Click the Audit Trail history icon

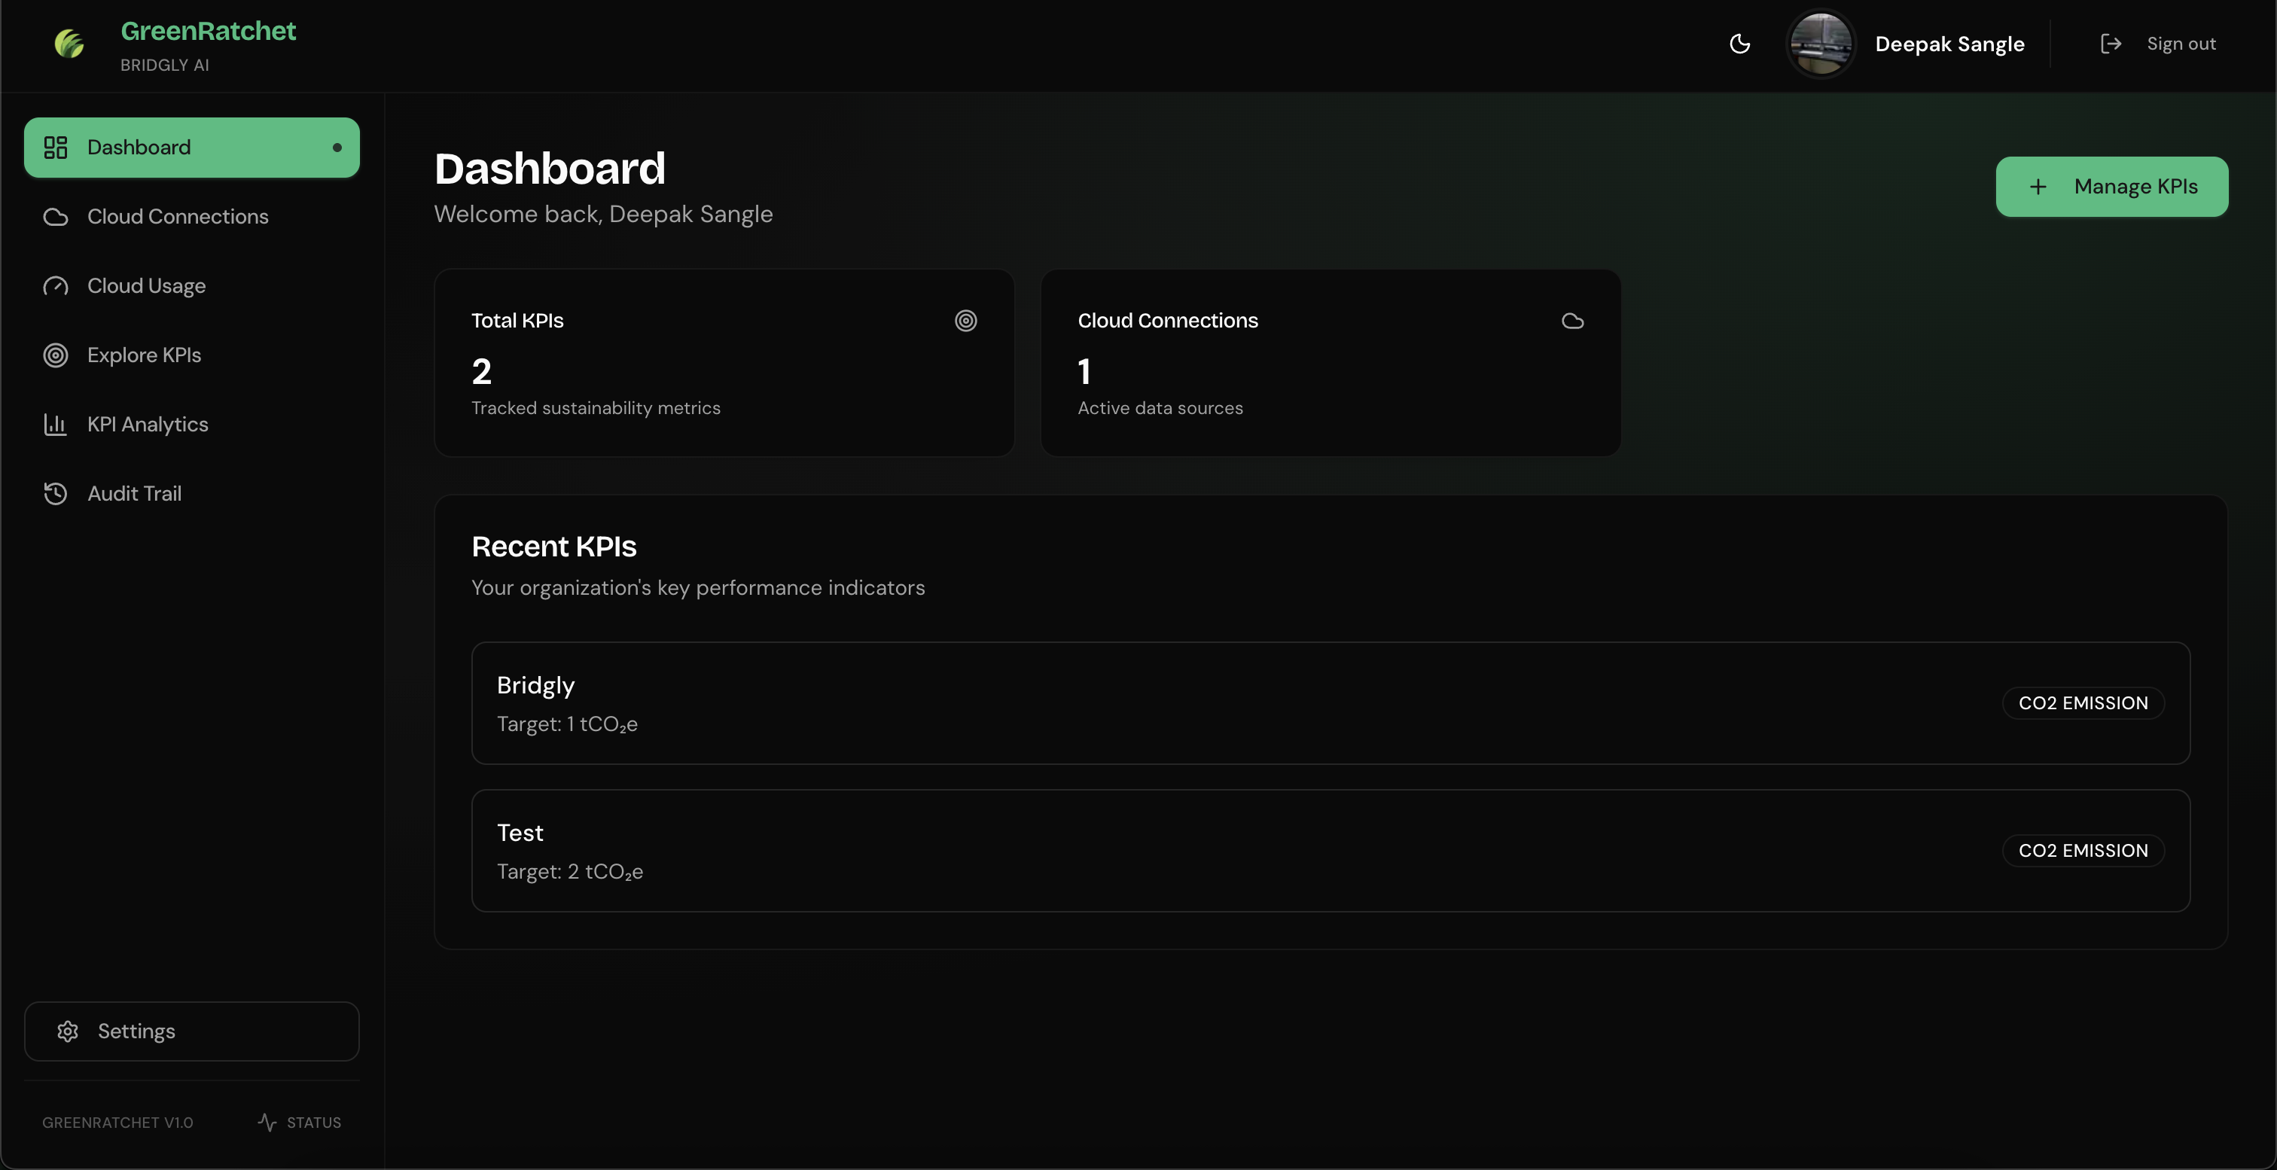pos(56,493)
